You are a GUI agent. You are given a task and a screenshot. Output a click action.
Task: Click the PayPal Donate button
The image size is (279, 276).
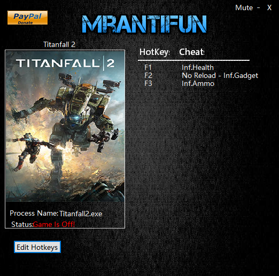[x=27, y=18]
